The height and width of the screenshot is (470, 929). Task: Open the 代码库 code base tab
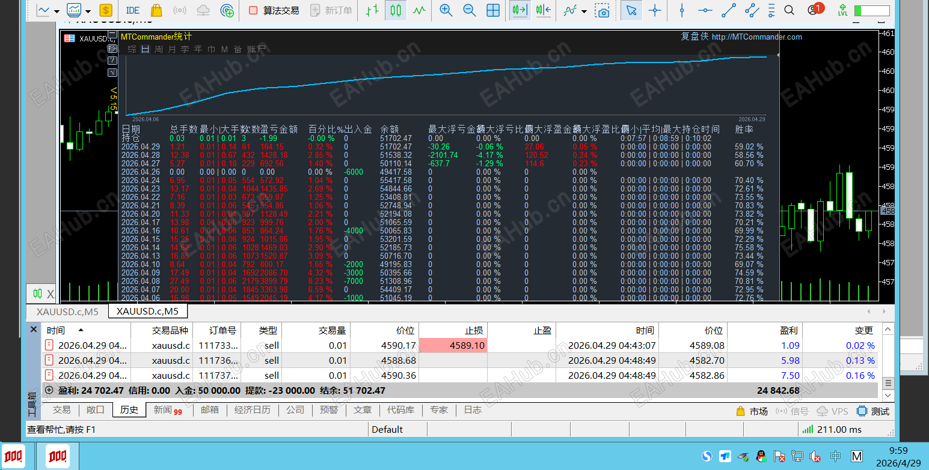click(x=400, y=410)
